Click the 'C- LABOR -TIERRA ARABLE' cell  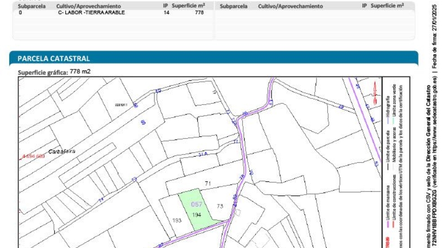(91, 12)
